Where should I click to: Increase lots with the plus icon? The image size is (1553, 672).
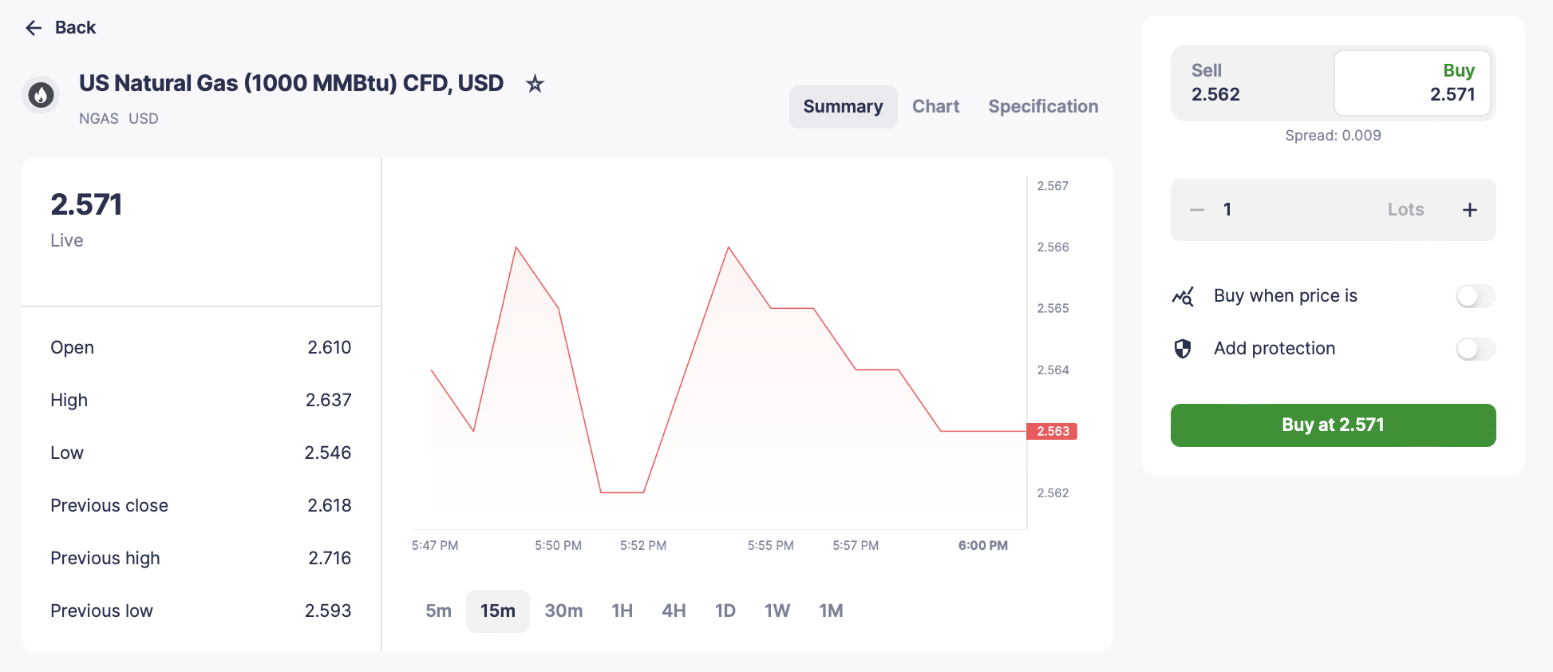1470,210
